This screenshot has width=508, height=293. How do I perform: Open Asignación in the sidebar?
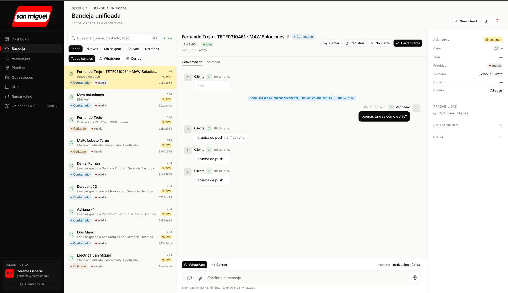point(32,58)
